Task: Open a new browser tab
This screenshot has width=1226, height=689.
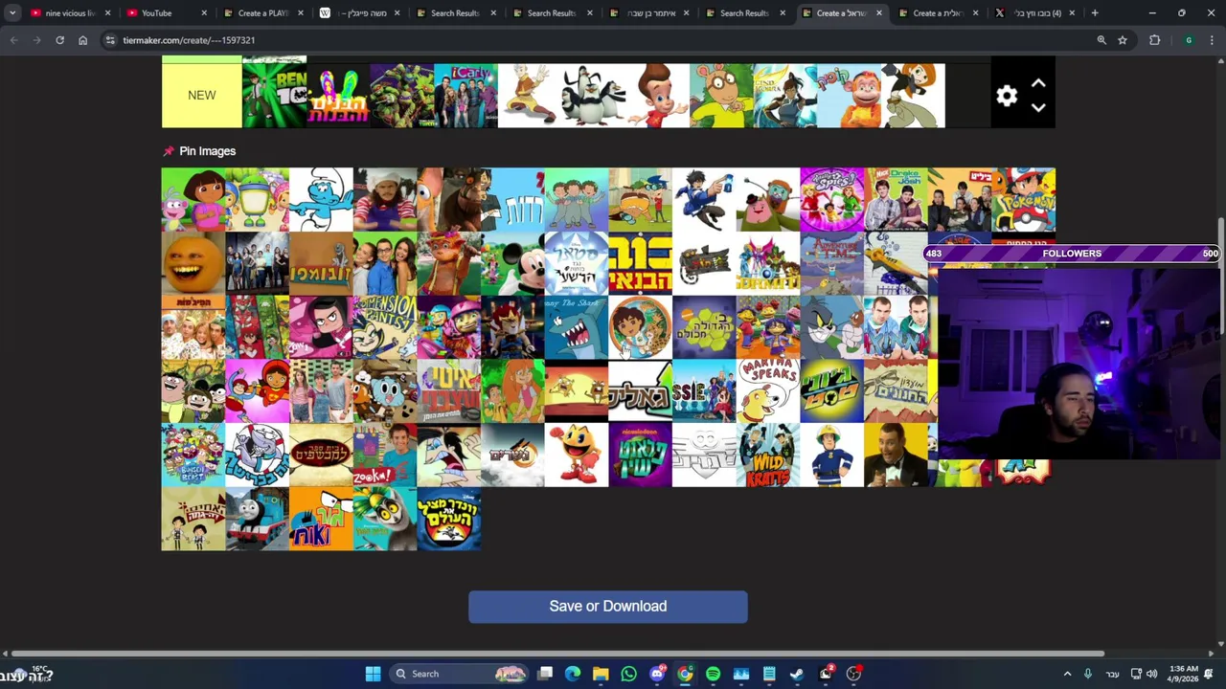Action: (x=1095, y=13)
